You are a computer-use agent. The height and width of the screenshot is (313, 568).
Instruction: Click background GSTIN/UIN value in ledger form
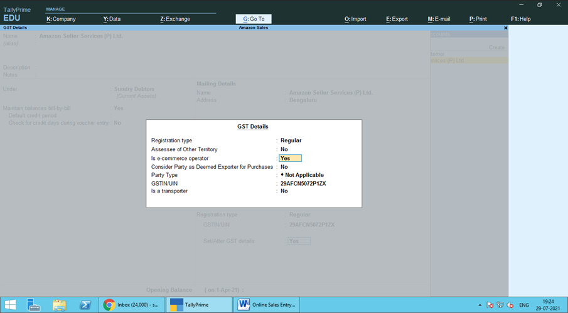click(312, 225)
